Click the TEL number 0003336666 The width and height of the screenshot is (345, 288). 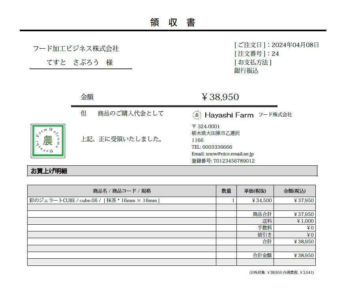[x=217, y=147]
